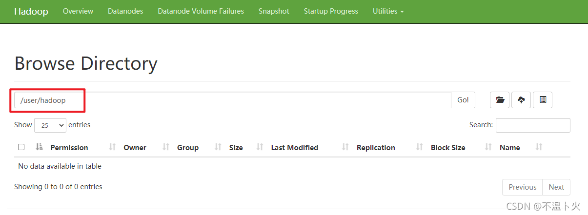Click the Next pagination button

point(556,187)
